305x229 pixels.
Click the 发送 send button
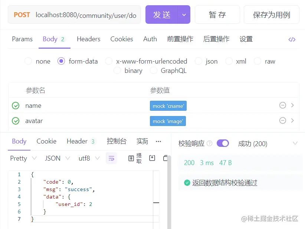click(x=161, y=14)
